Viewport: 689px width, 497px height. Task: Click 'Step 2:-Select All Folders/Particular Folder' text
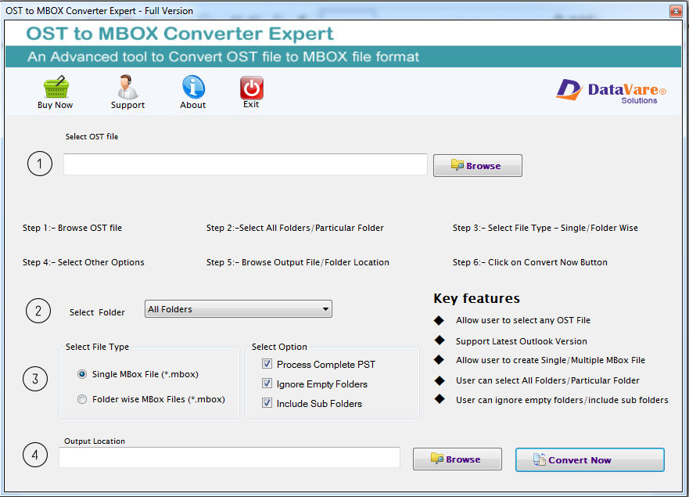click(295, 228)
